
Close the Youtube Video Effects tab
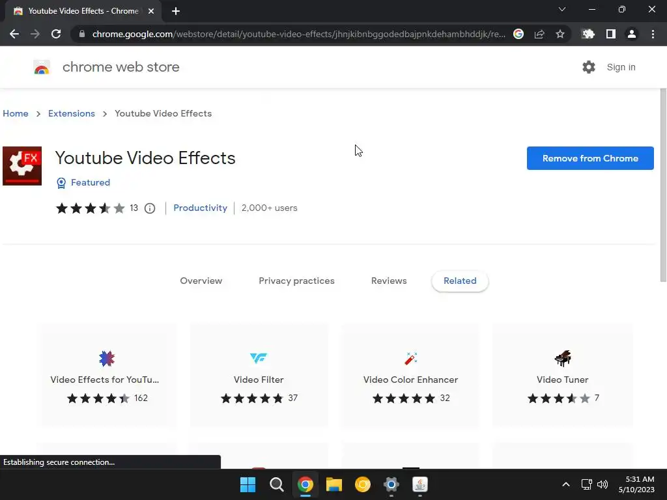(x=151, y=11)
